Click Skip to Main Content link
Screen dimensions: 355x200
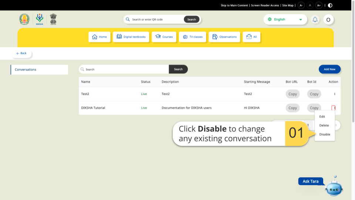[234, 6]
